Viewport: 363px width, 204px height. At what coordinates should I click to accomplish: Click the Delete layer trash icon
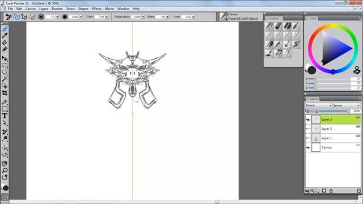tap(359, 191)
